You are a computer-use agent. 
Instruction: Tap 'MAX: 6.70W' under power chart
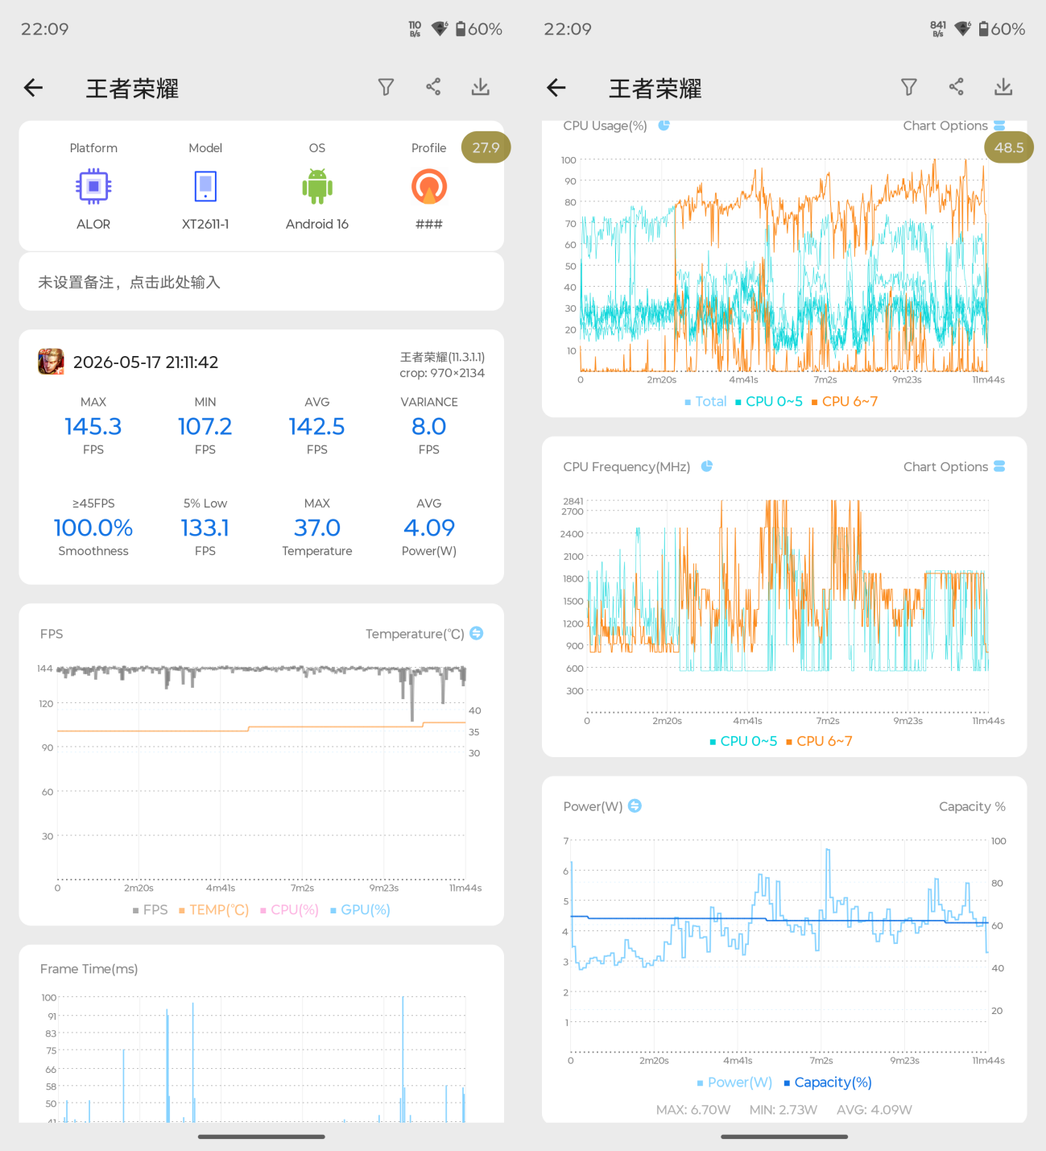click(x=693, y=1110)
